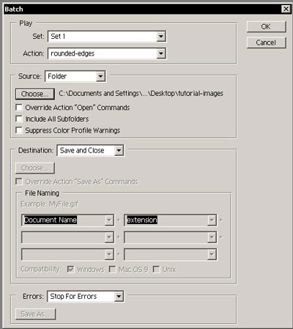
Task: Close the Batch dialog with the X
Action: coord(286,9)
